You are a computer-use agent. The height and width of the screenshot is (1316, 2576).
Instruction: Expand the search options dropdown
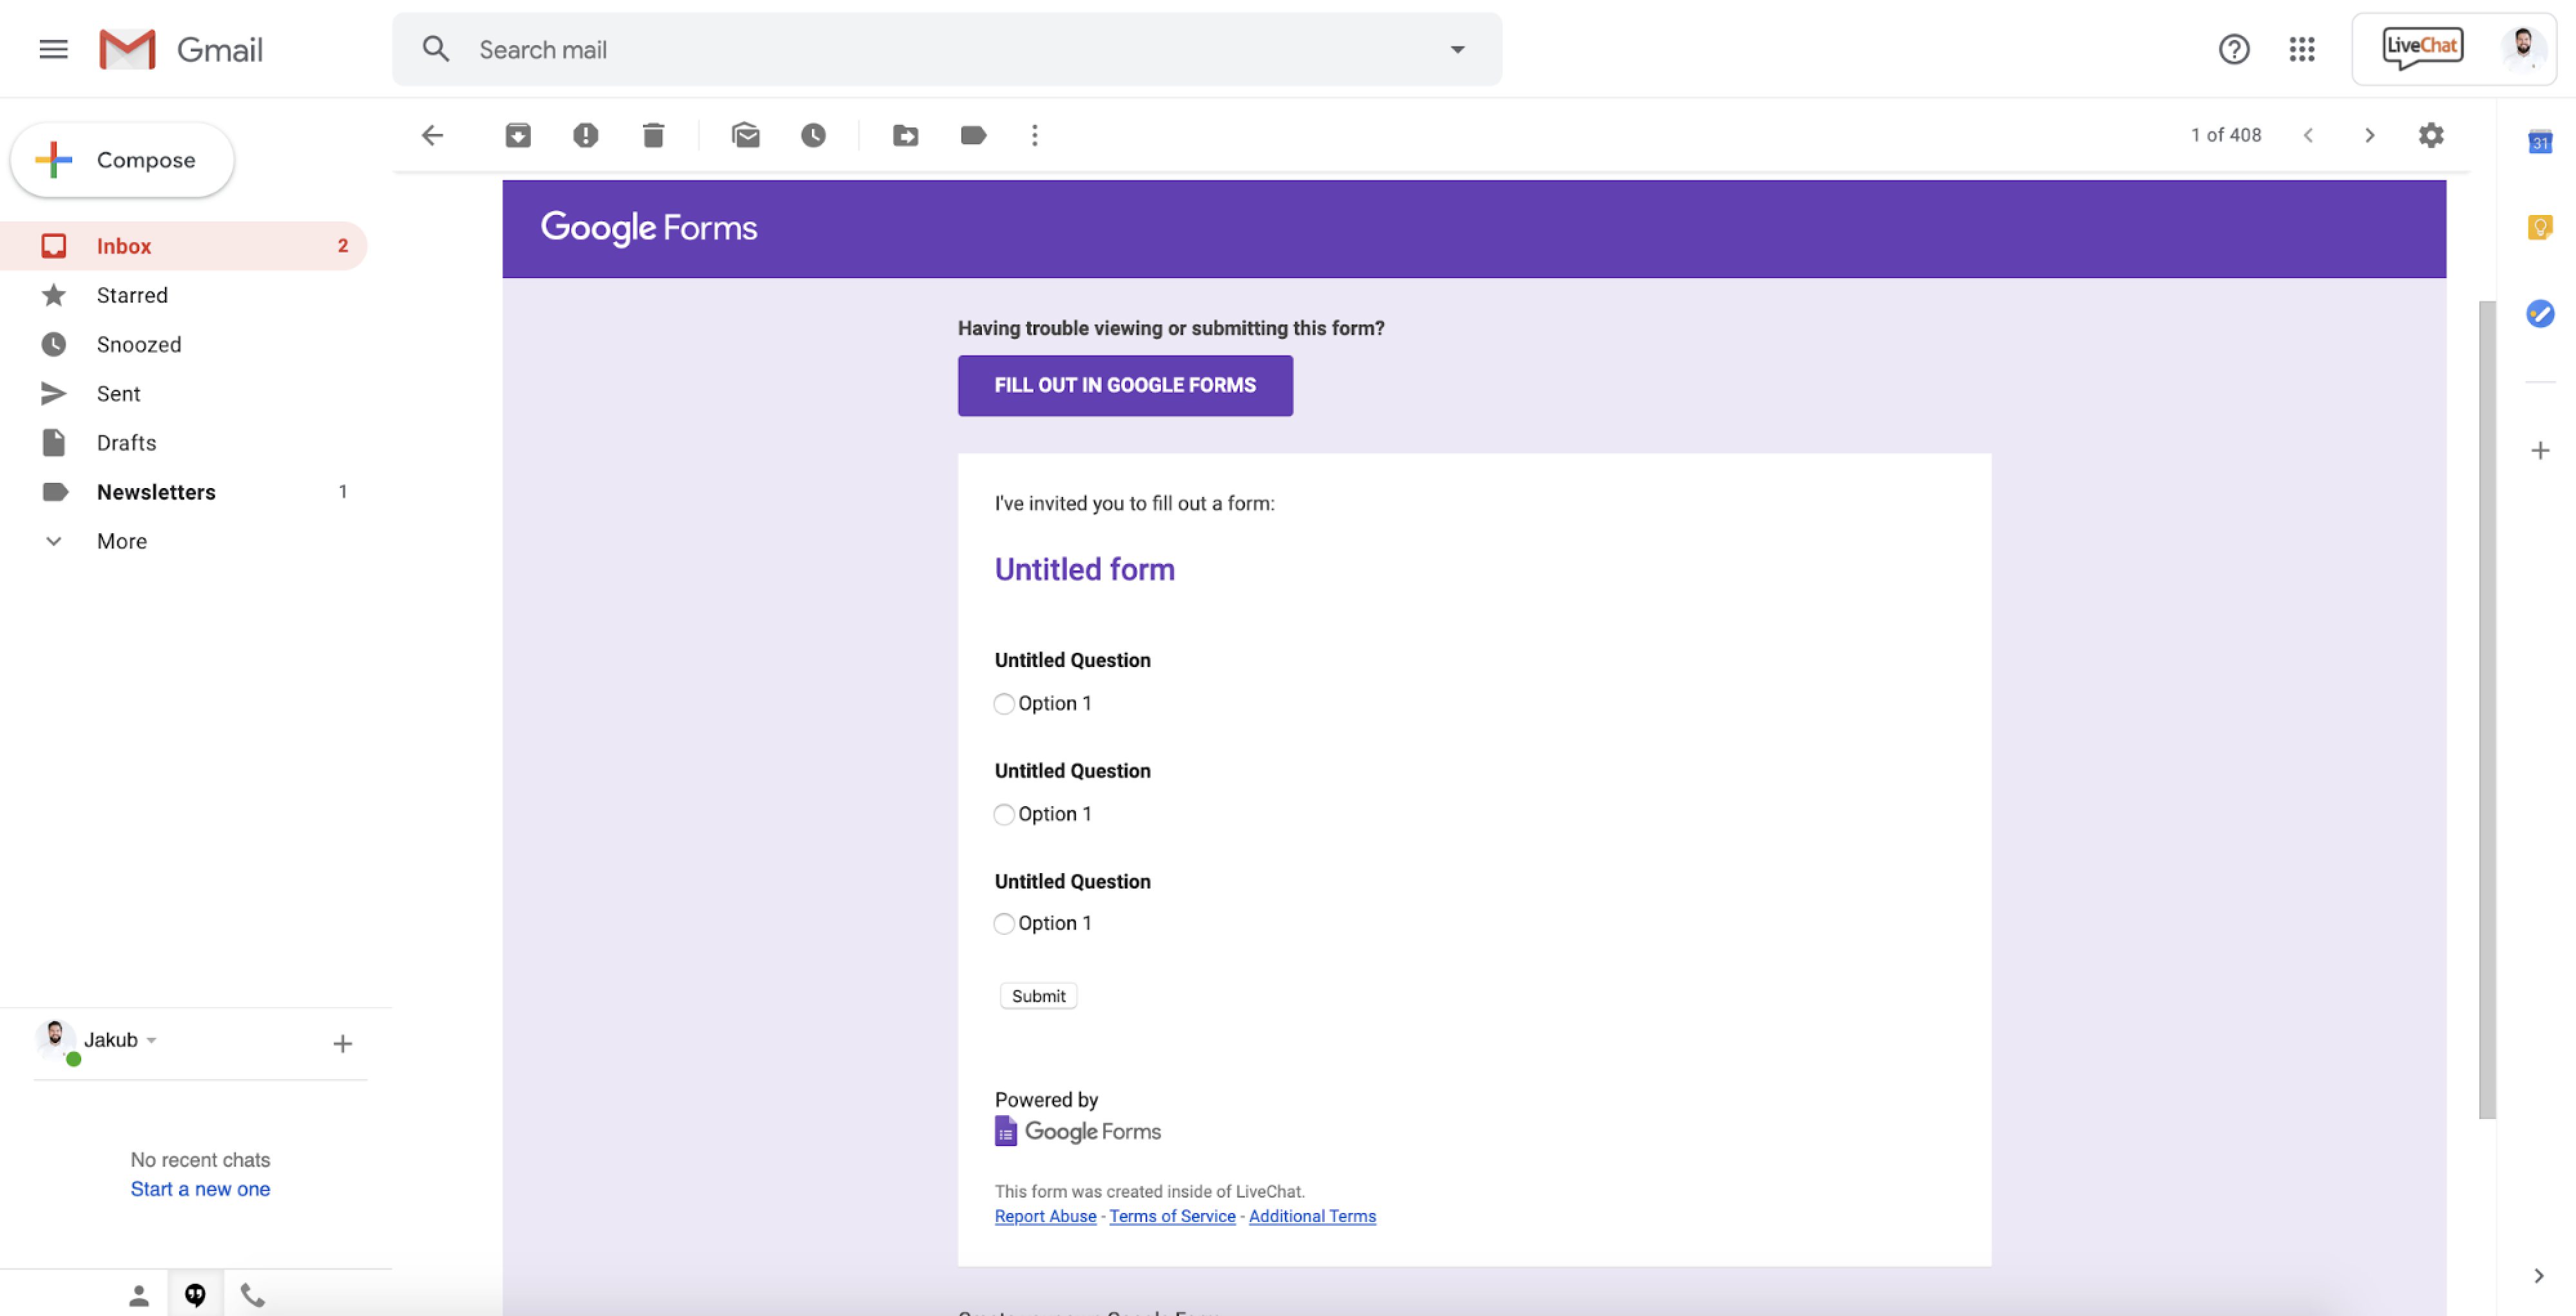point(1458,49)
